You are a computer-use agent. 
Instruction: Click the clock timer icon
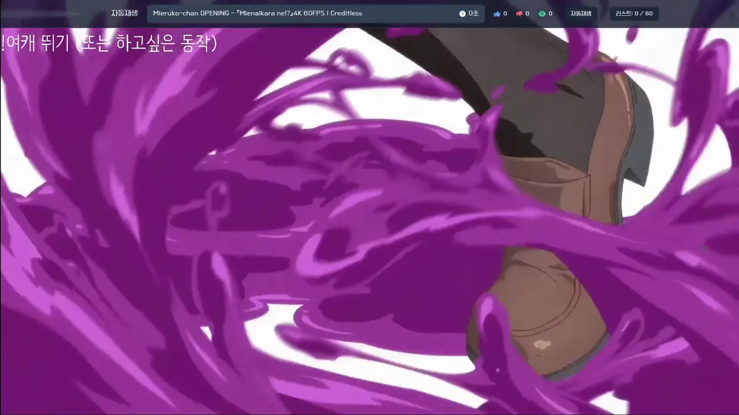point(462,13)
